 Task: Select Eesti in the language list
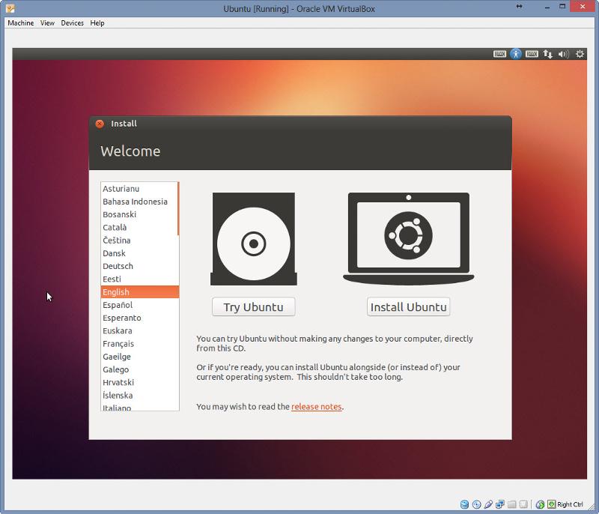pyautogui.click(x=139, y=279)
